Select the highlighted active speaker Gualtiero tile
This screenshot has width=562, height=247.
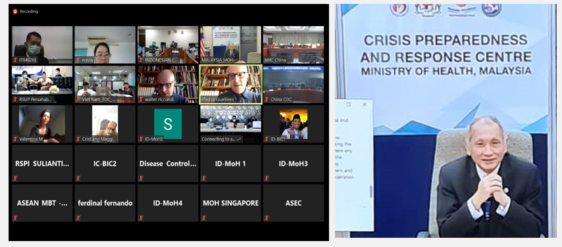[x=231, y=85]
